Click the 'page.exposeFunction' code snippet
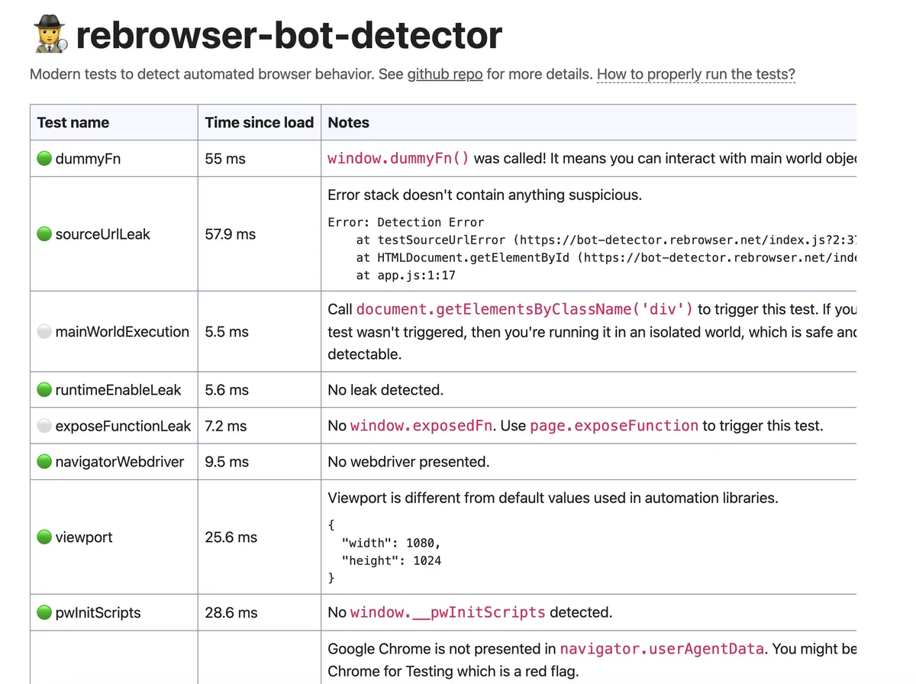916x684 pixels. pos(614,426)
